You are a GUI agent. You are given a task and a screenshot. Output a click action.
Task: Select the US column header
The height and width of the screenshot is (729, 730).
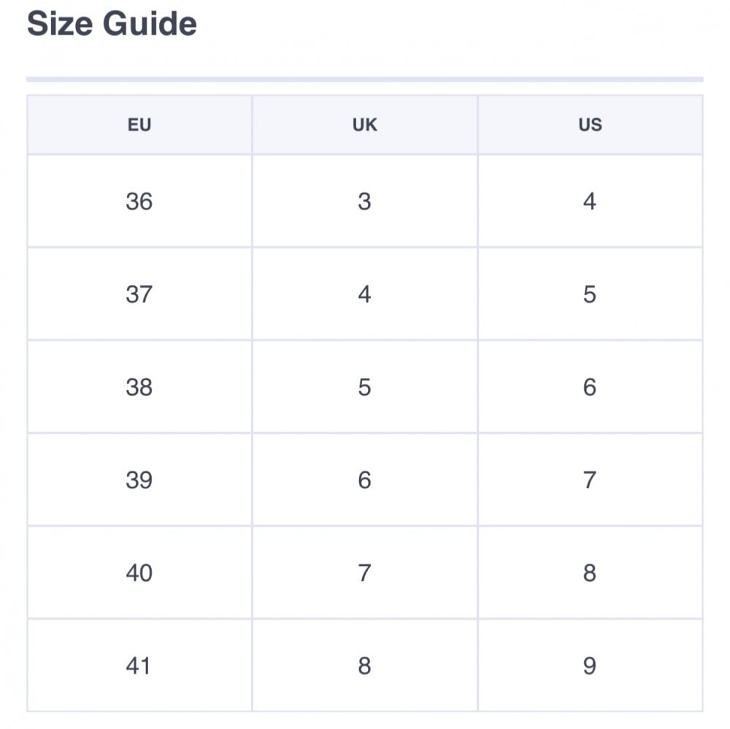pyautogui.click(x=590, y=125)
